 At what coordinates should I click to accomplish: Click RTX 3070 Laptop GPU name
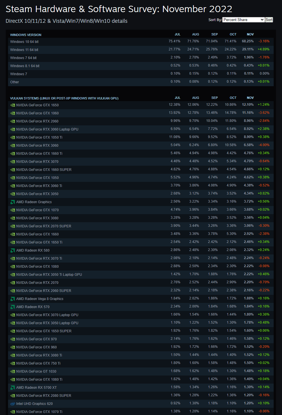click(x=47, y=315)
